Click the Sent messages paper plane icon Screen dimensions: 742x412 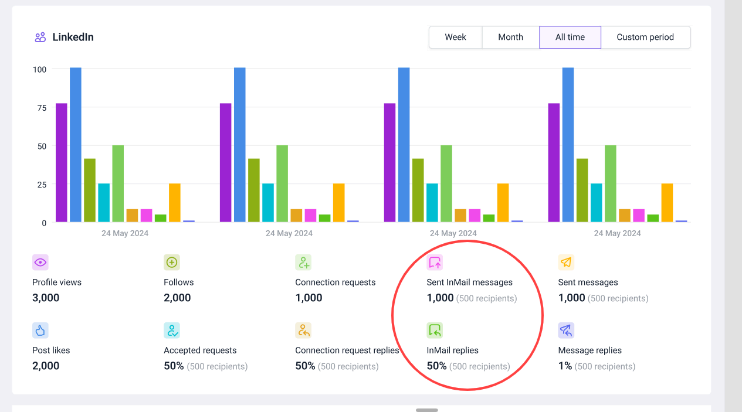point(566,262)
